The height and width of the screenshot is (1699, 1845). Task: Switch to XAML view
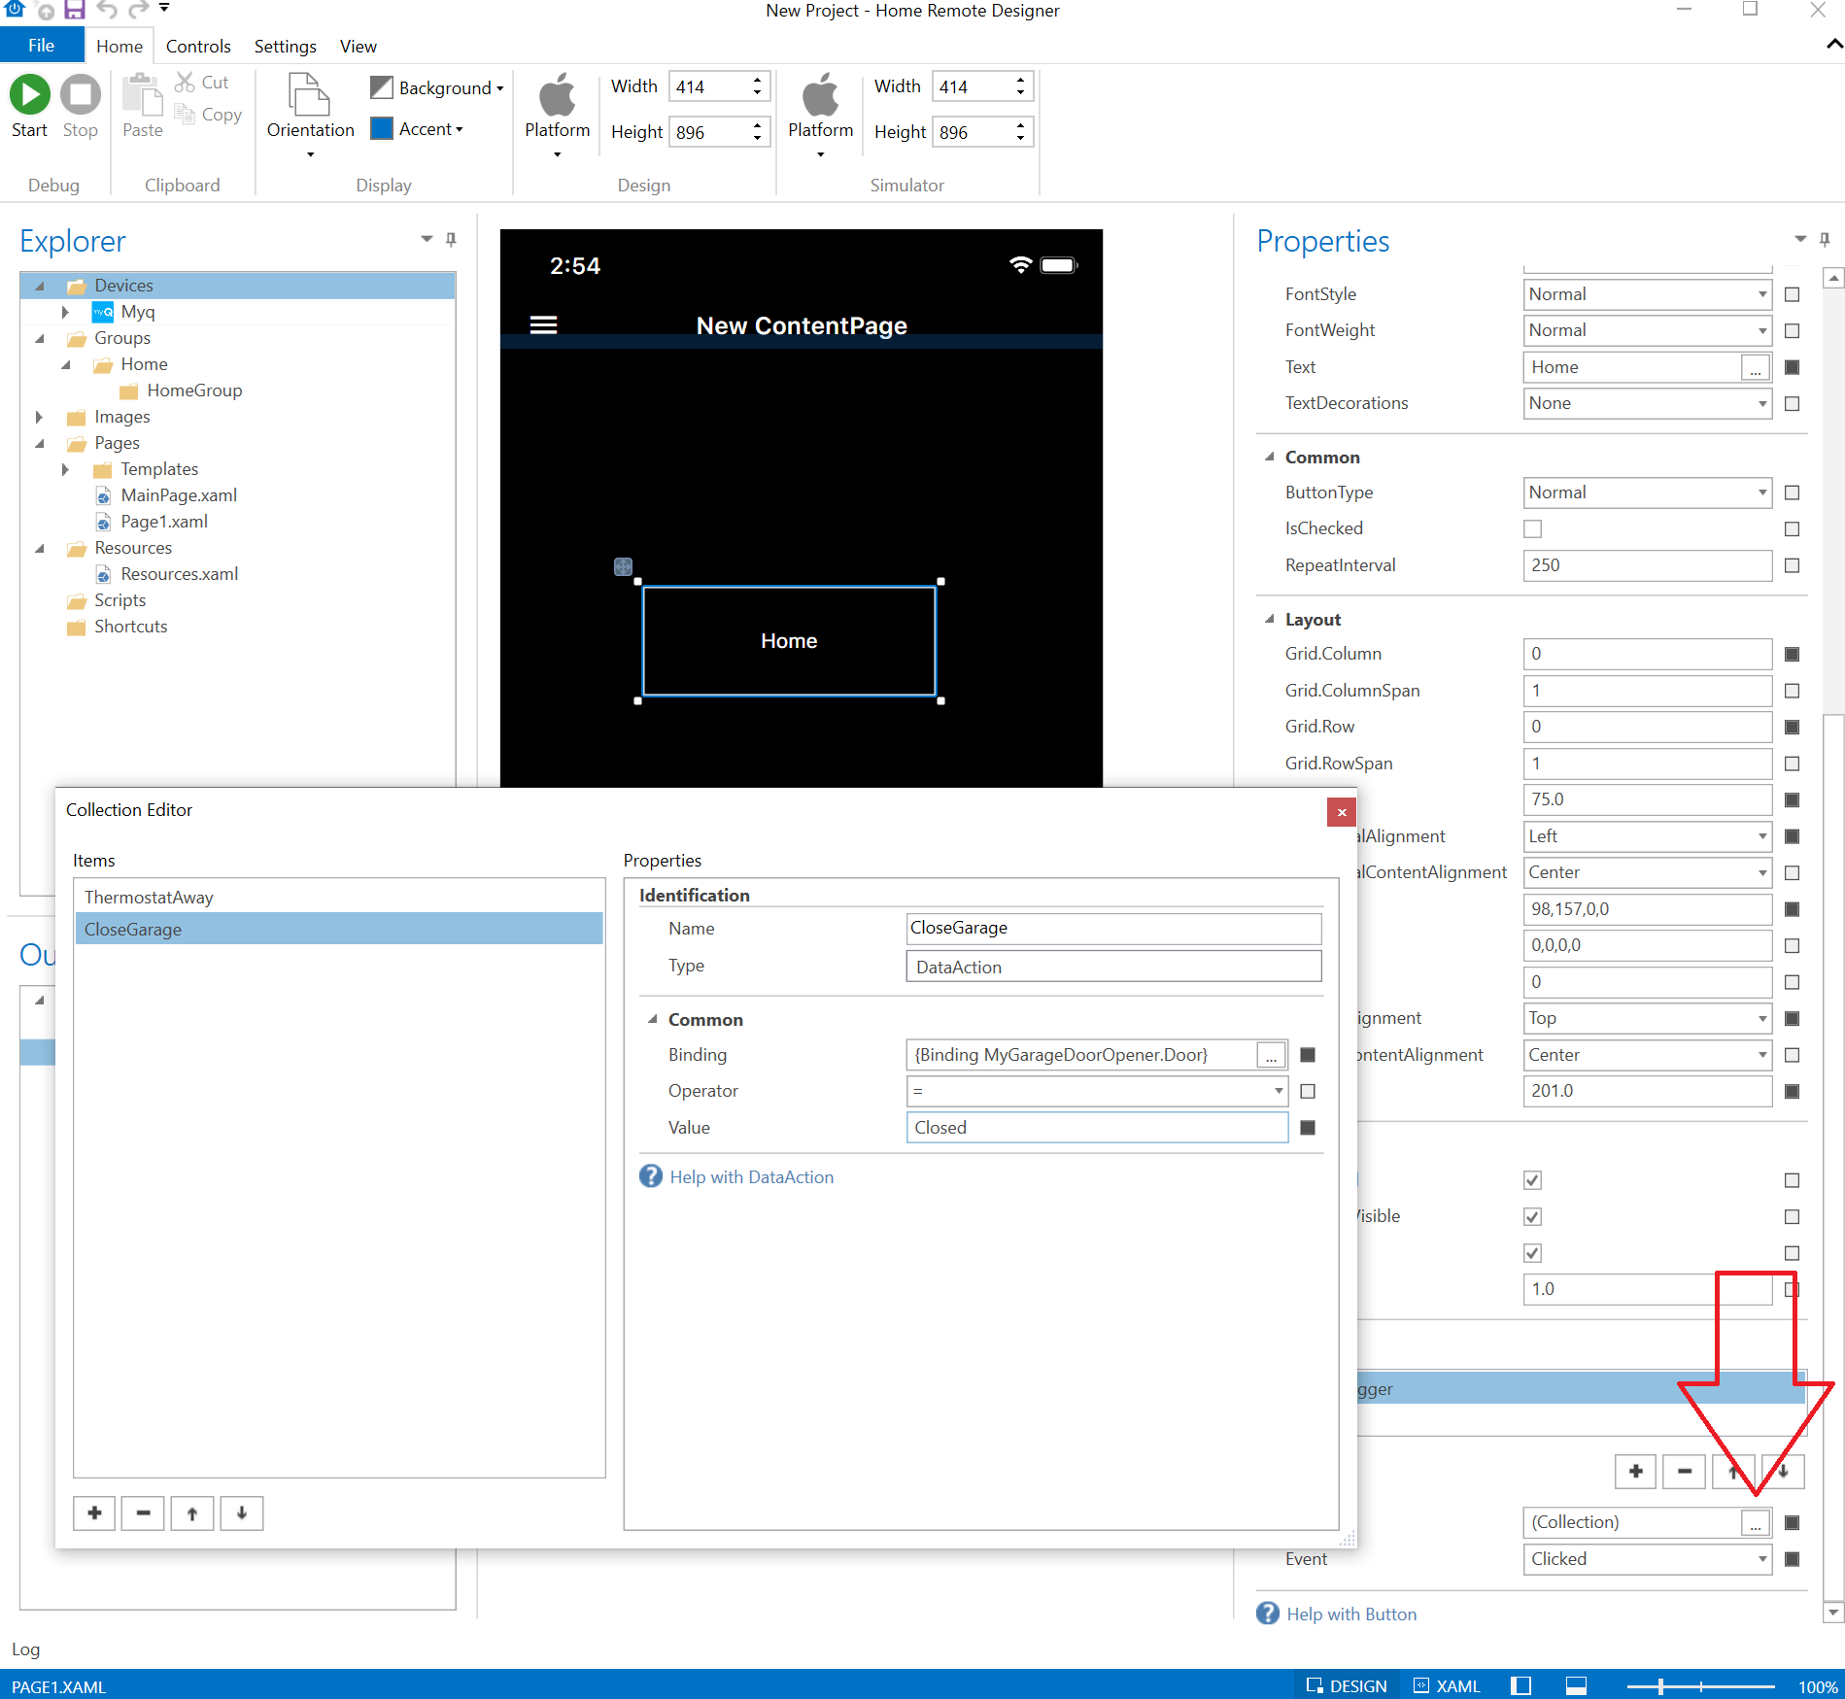1447,1685
